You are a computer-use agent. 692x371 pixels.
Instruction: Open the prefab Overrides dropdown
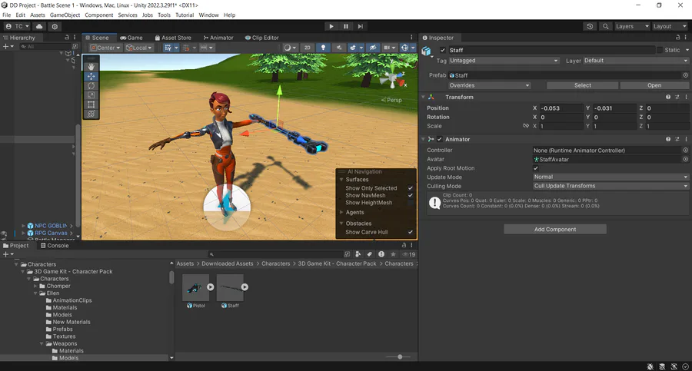coord(489,85)
